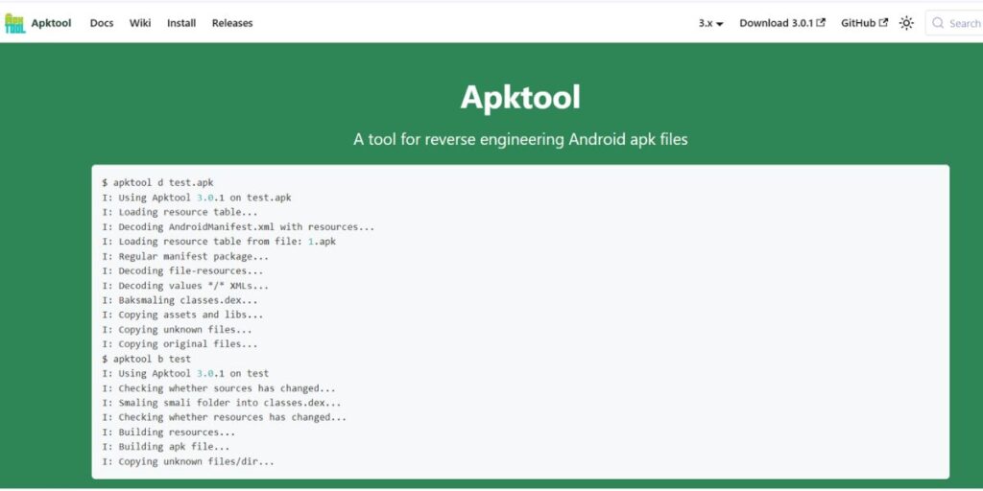Viewport: 983px width, 491px height.
Task: Expand the 3.x version dropdown
Action: point(710,23)
